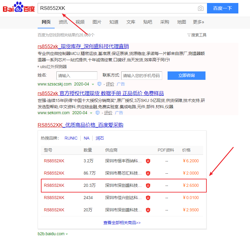Click shield badge next to www.szsscskj.com
250x240 pixels.
(x=99, y=84)
